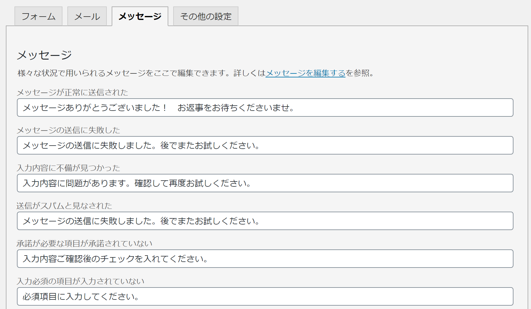Click the label 入力必須の項目が入力されていない

tap(81, 281)
